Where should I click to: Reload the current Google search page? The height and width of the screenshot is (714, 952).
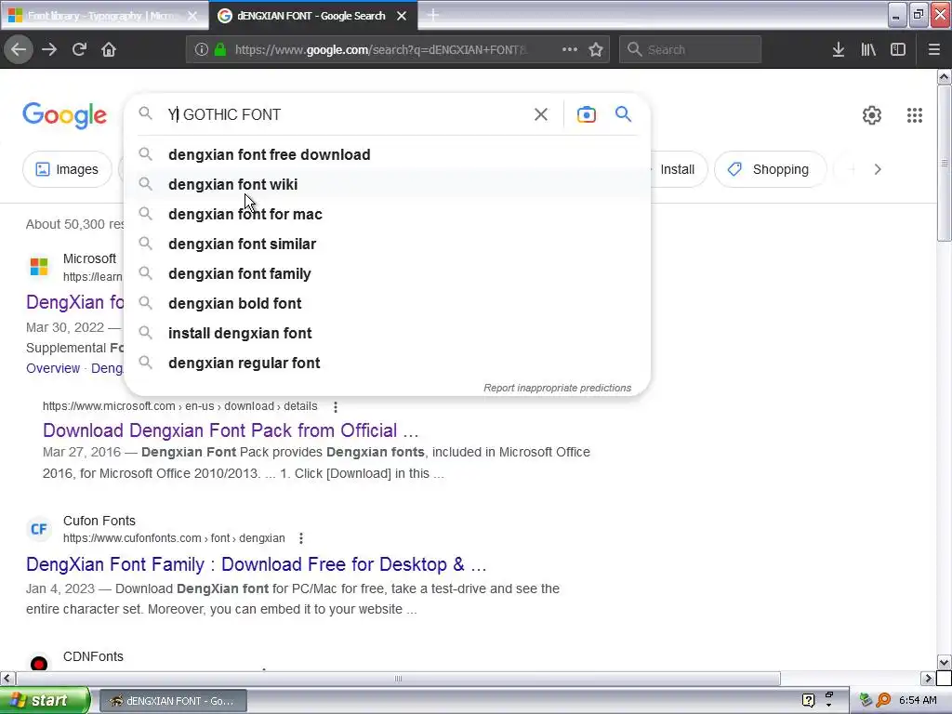pos(79,49)
